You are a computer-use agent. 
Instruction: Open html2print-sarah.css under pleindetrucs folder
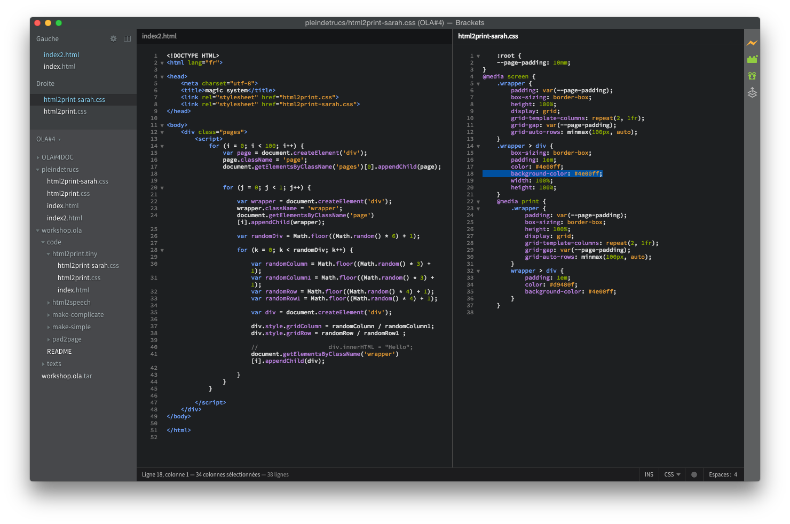click(x=77, y=181)
